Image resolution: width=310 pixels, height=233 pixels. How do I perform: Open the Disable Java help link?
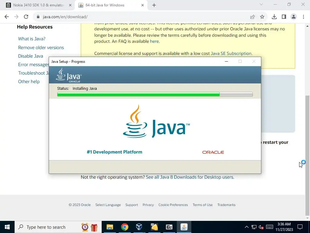(x=31, y=56)
